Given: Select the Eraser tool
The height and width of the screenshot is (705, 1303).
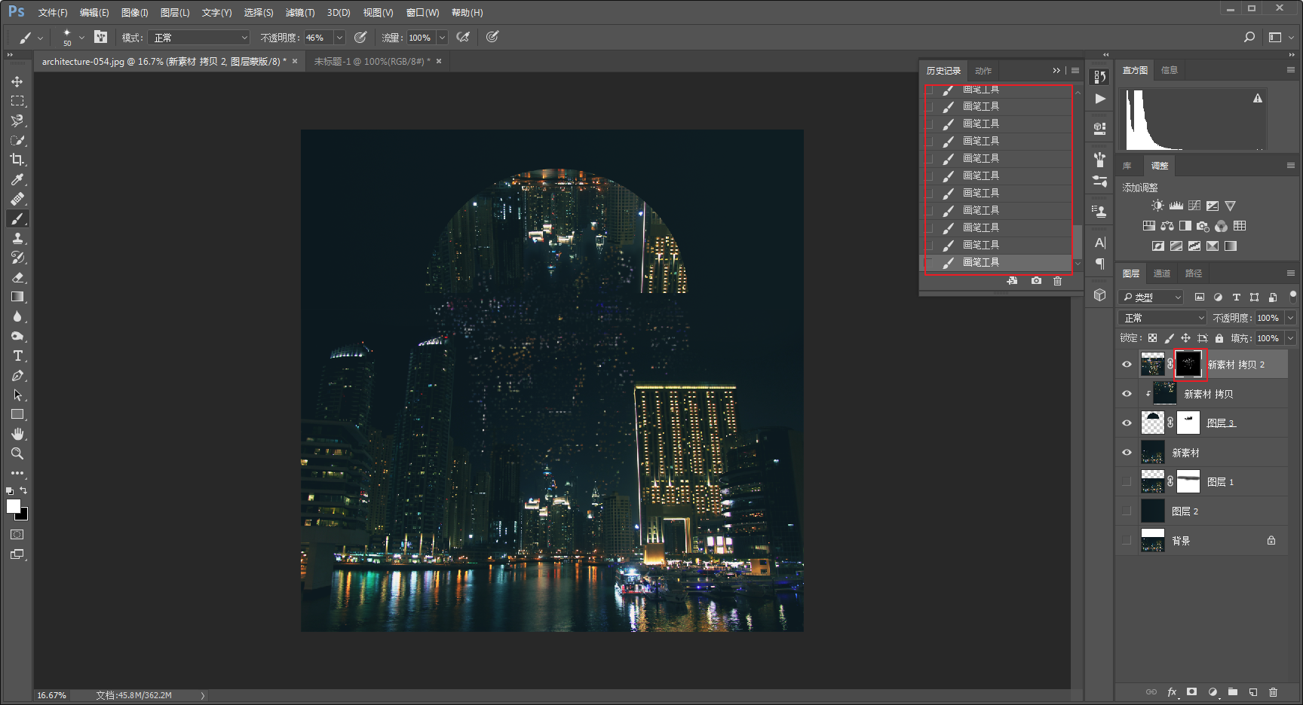Looking at the screenshot, I should [17, 277].
